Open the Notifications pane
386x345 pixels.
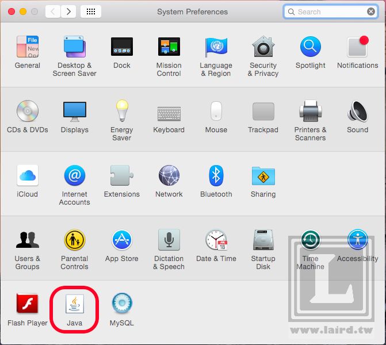point(357,47)
